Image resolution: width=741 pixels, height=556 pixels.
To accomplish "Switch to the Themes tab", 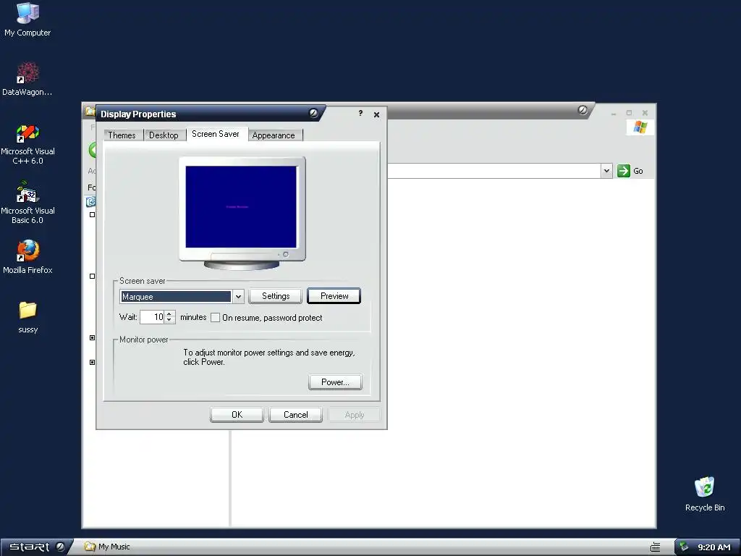I will pos(122,135).
